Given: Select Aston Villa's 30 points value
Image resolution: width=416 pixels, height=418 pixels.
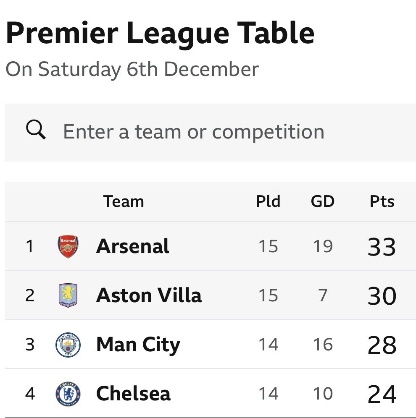Looking at the screenshot, I should click(x=382, y=296).
